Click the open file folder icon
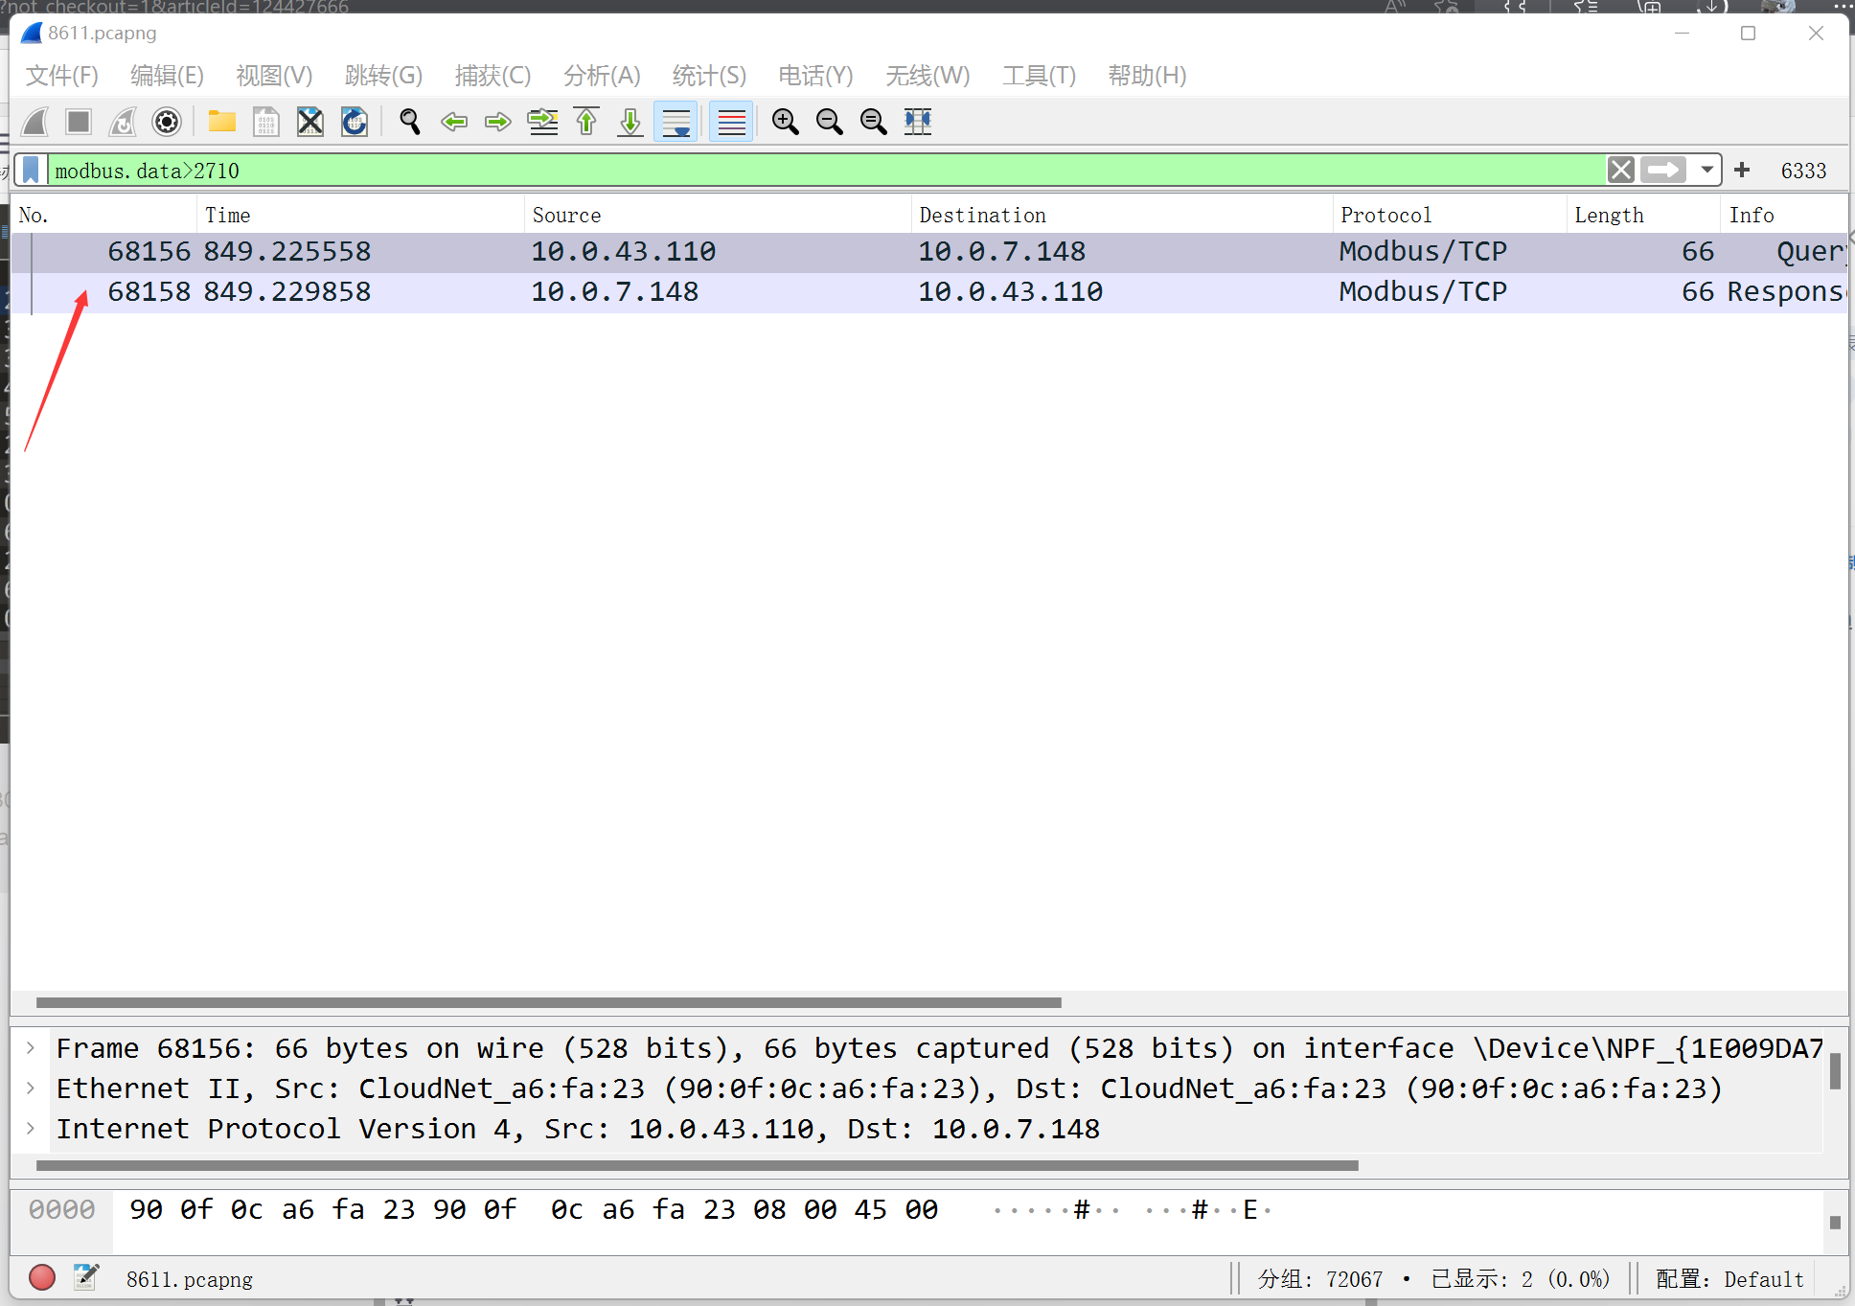1855x1306 pixels. 222,122
